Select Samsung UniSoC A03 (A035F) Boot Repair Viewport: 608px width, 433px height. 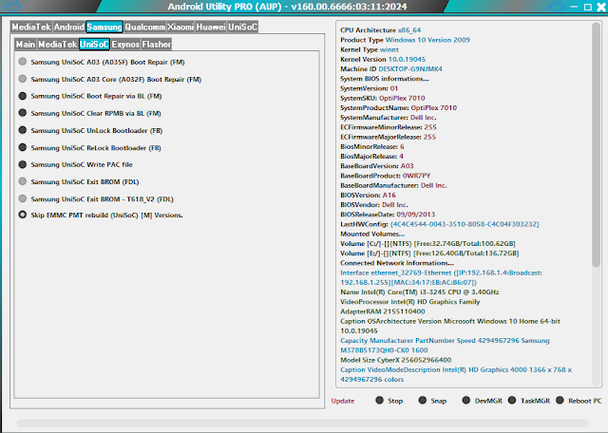[102, 62]
